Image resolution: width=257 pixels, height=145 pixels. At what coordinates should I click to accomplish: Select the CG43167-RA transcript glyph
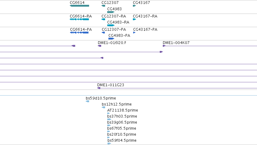(134, 19)
